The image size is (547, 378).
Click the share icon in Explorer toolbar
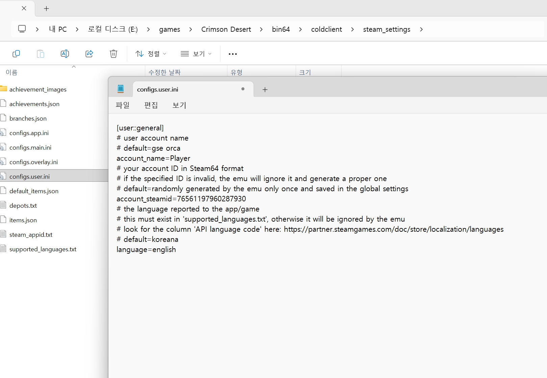pyautogui.click(x=89, y=54)
